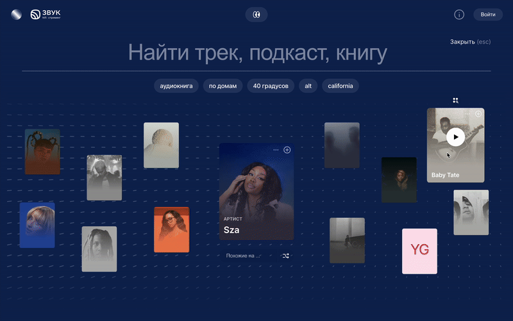Viewport: 513px width, 321px height.
Task: Click the Похожие на ... field
Action: point(249,256)
